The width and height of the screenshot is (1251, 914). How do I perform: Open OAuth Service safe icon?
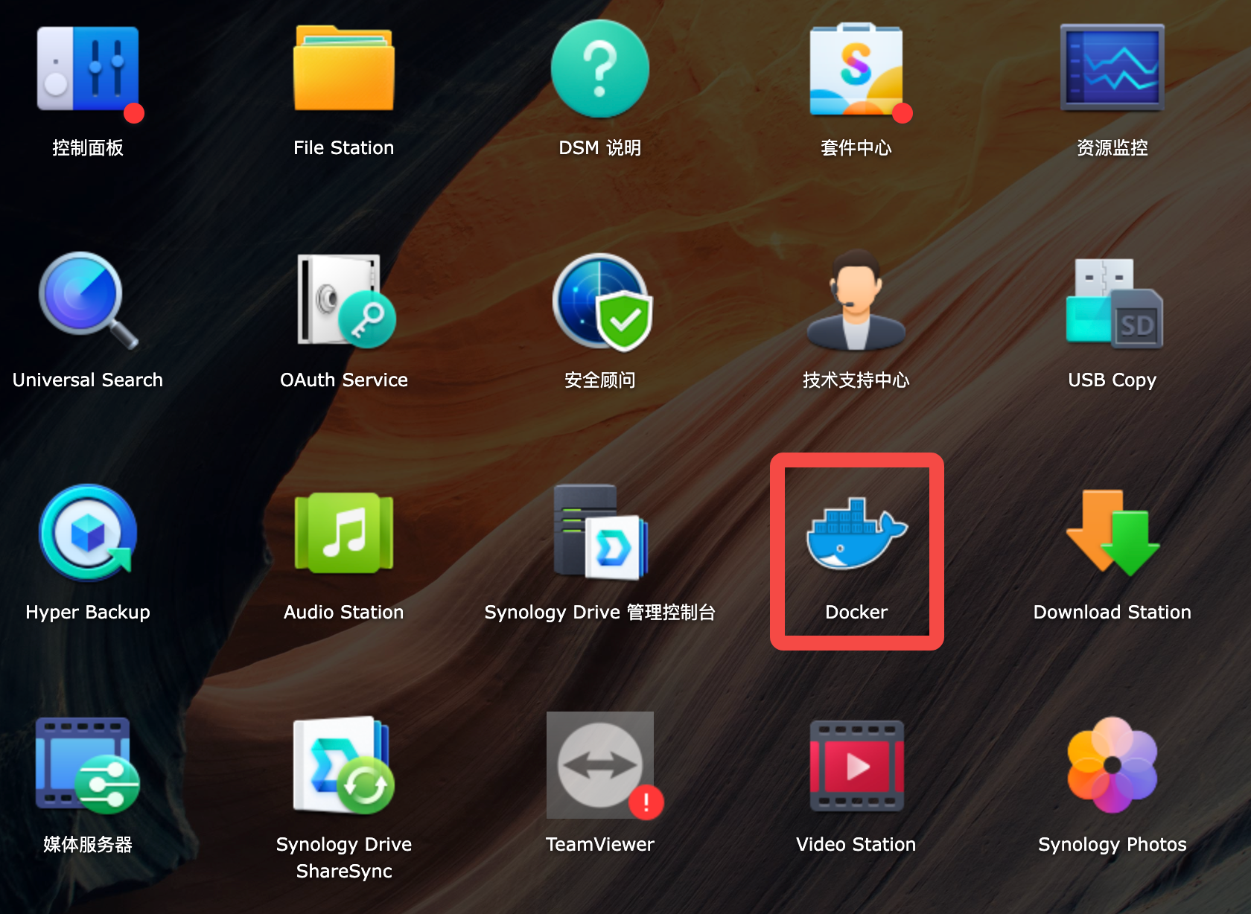(x=346, y=301)
